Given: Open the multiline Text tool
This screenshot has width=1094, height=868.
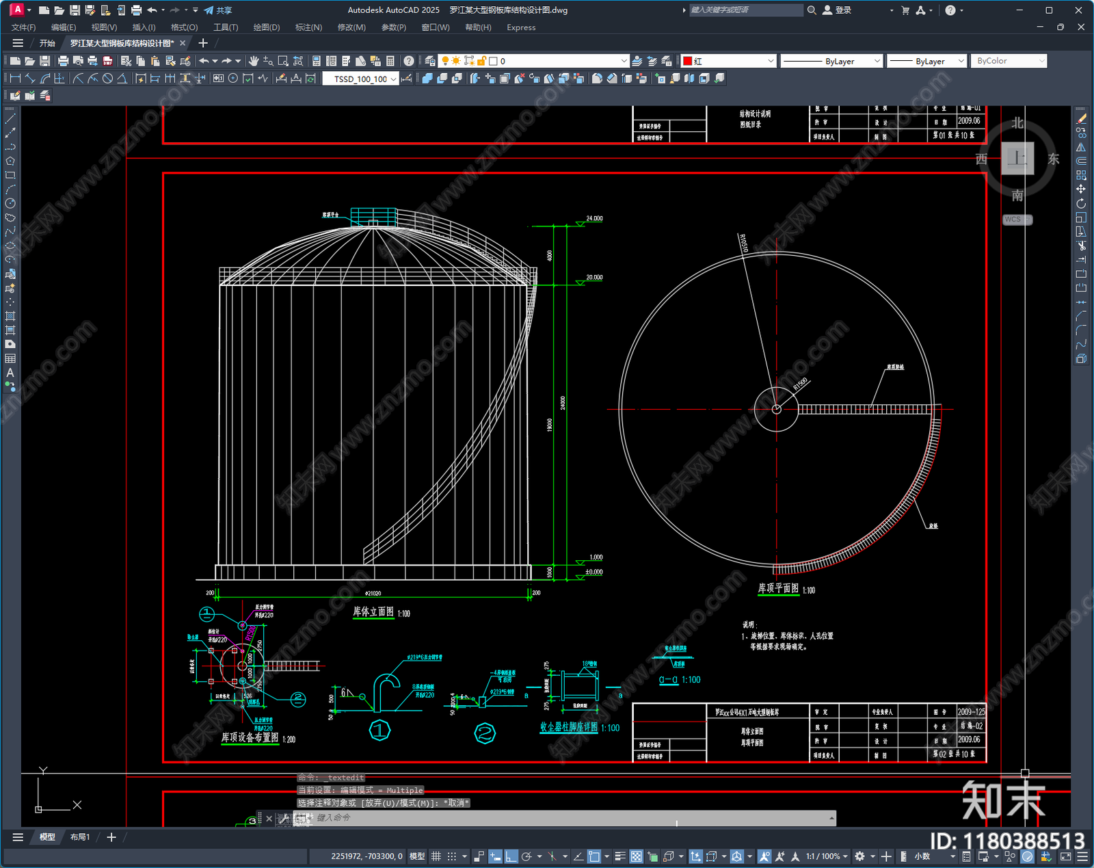Looking at the screenshot, I should [x=10, y=373].
